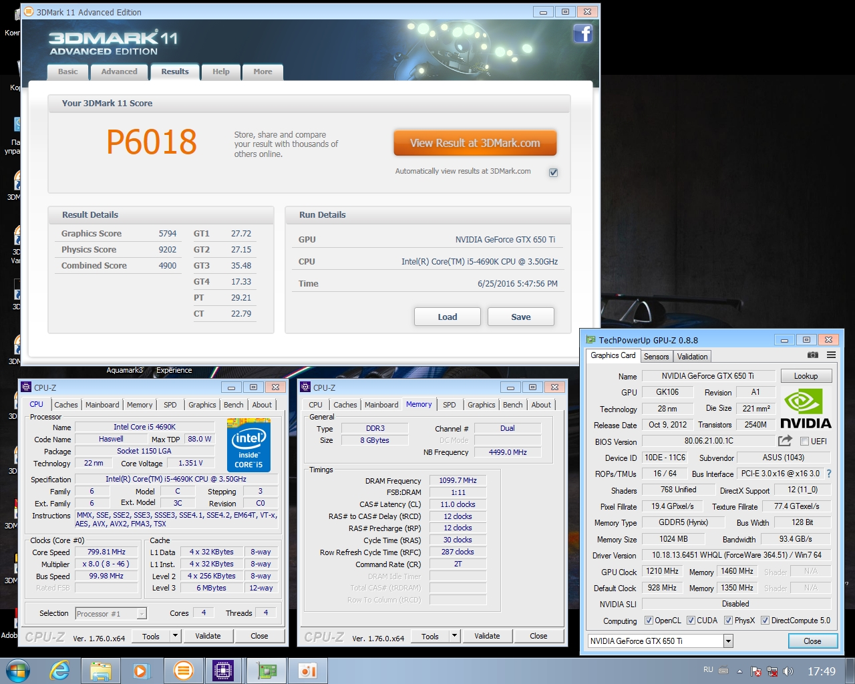Click the Lookup button in GPU-Z
855x684 pixels.
806,376
